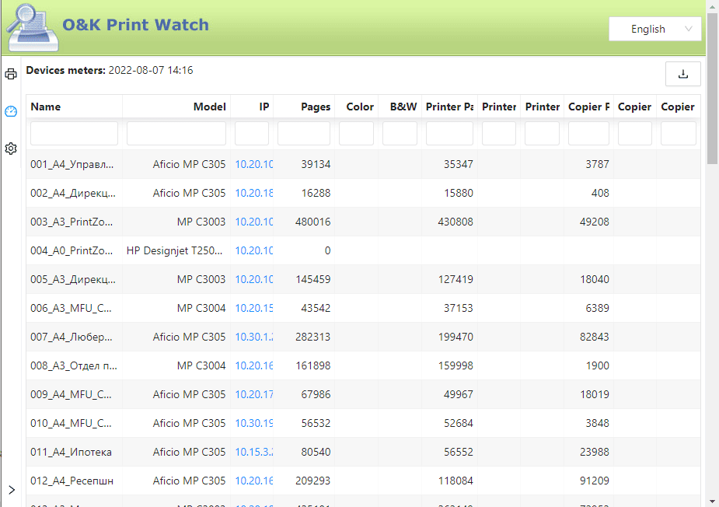Focus the filter field under IP
719x507 pixels.
pyautogui.click(x=252, y=134)
